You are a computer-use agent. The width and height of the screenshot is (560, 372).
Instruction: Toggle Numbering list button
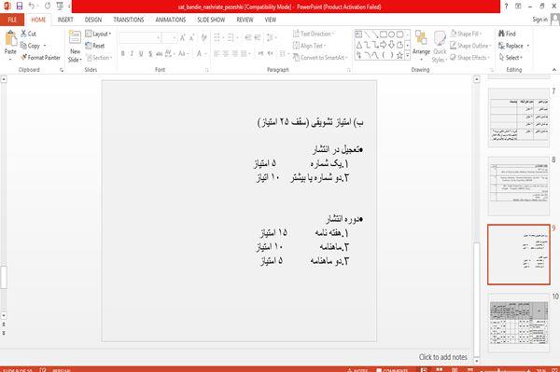coord(231,37)
